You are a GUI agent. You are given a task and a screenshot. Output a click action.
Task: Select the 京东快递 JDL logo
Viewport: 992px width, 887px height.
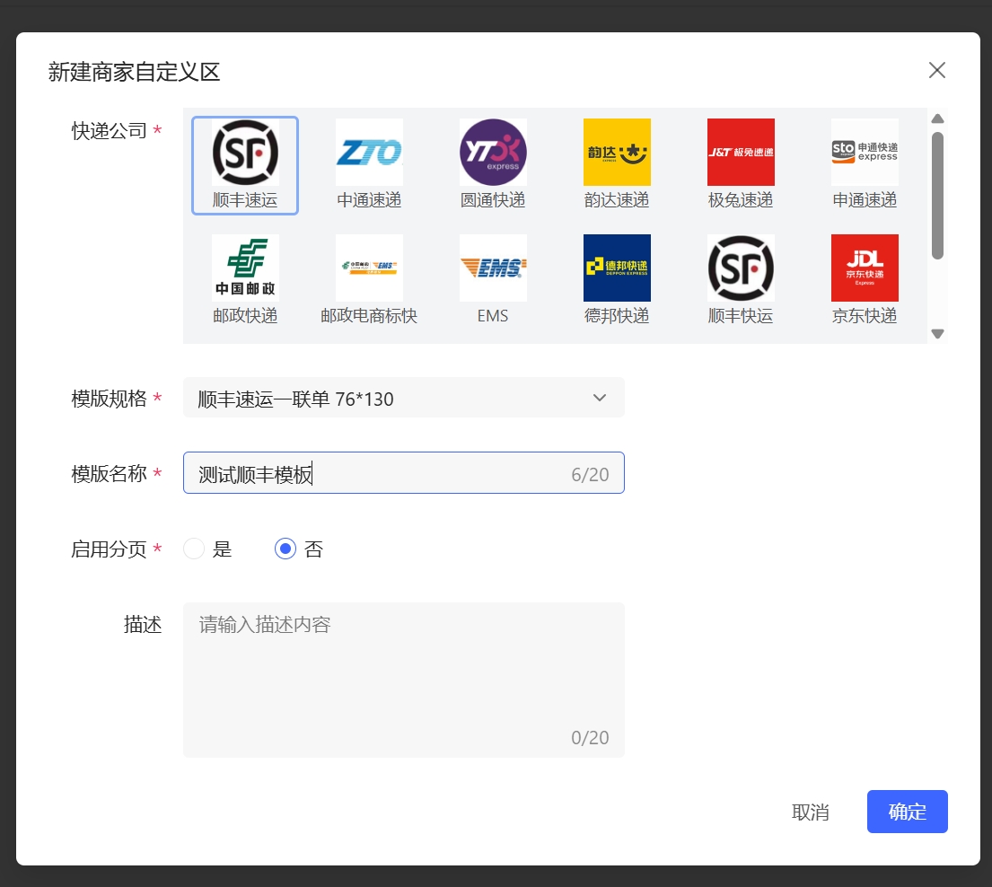pyautogui.click(x=865, y=268)
